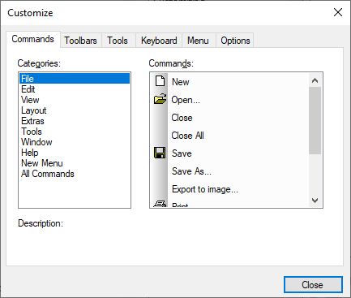Click the Commands list scrollbar thumb
Image resolution: width=351 pixels, height=298 pixels.
pos(315,121)
